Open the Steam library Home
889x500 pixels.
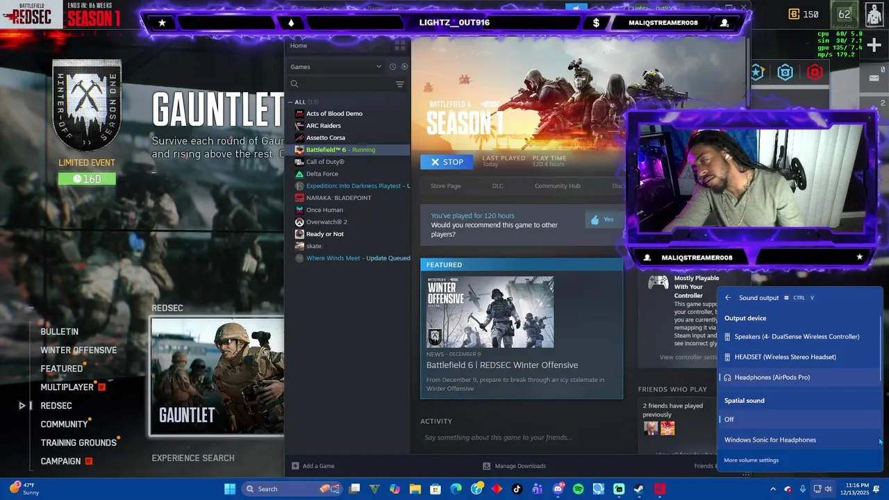coord(299,46)
